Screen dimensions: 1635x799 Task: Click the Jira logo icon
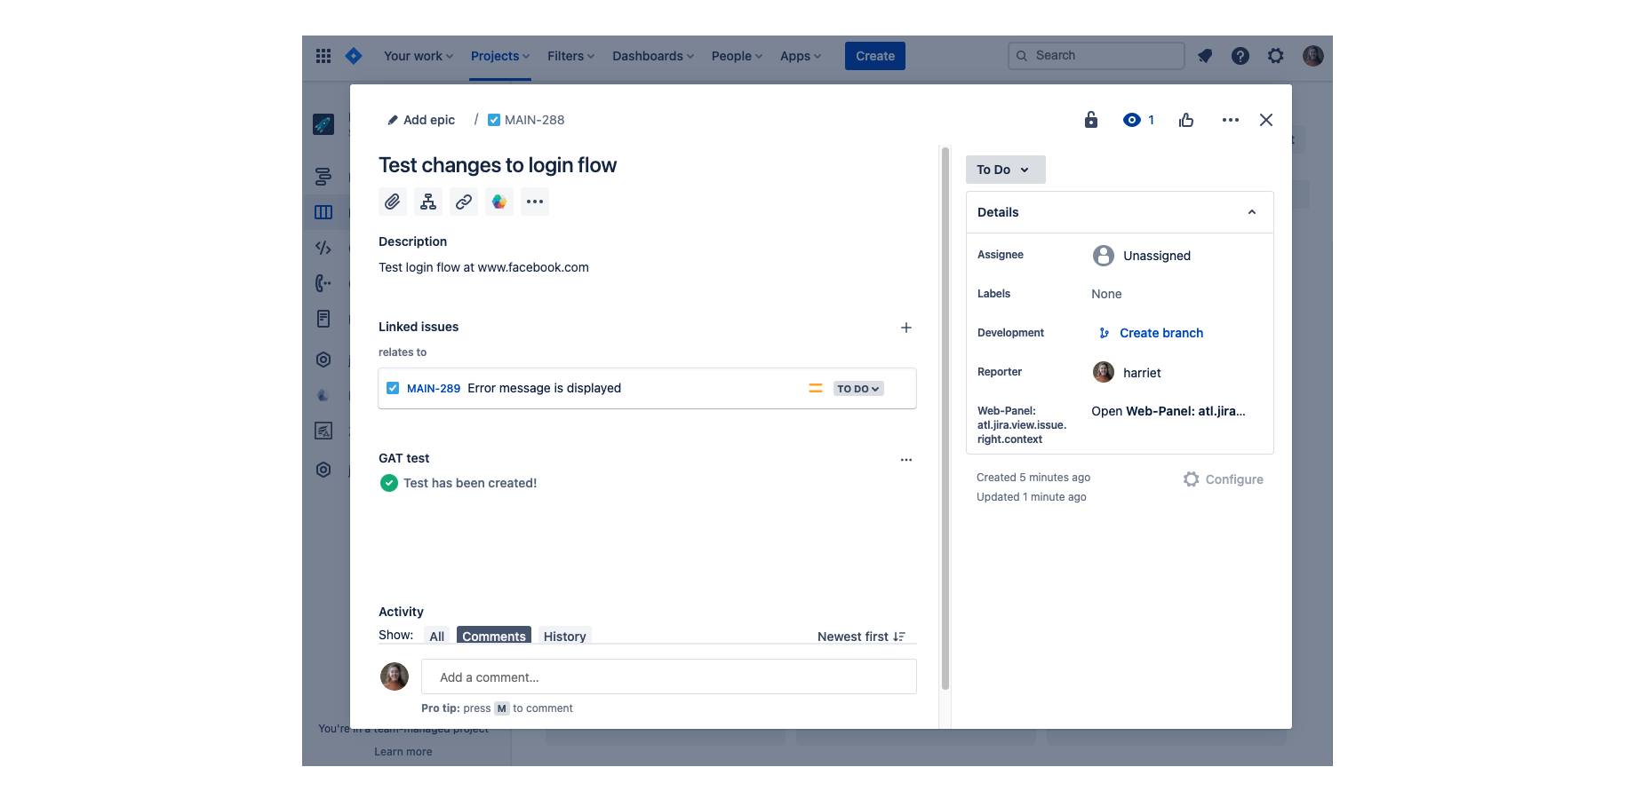[354, 56]
